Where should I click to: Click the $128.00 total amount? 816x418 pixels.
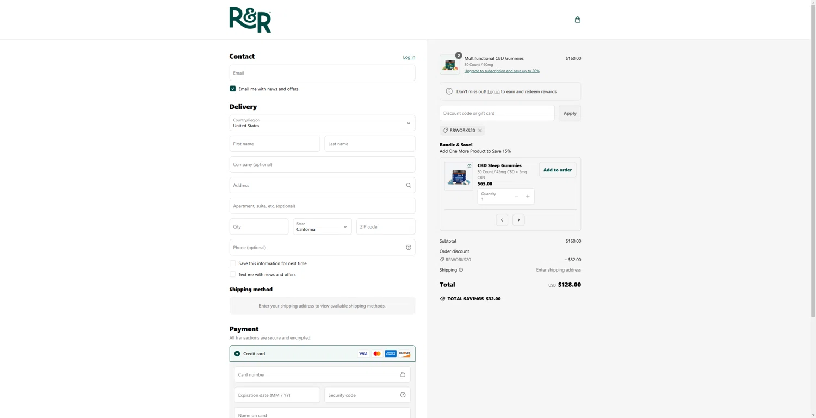569,285
